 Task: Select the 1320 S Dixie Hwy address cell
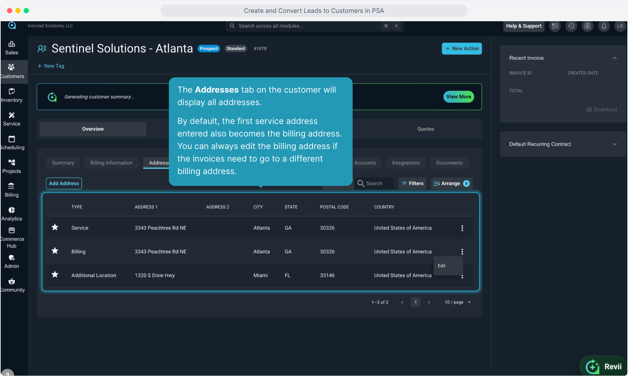coord(155,275)
